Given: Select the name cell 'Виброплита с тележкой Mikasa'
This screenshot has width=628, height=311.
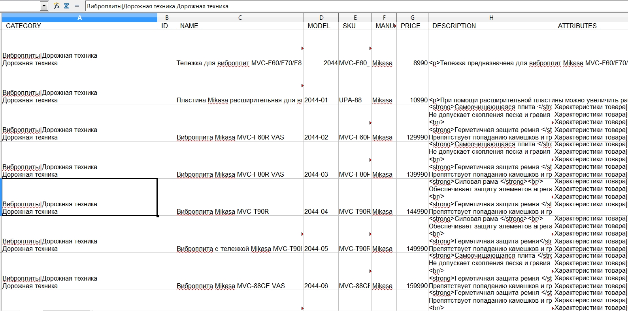Looking at the screenshot, I should (x=240, y=234).
